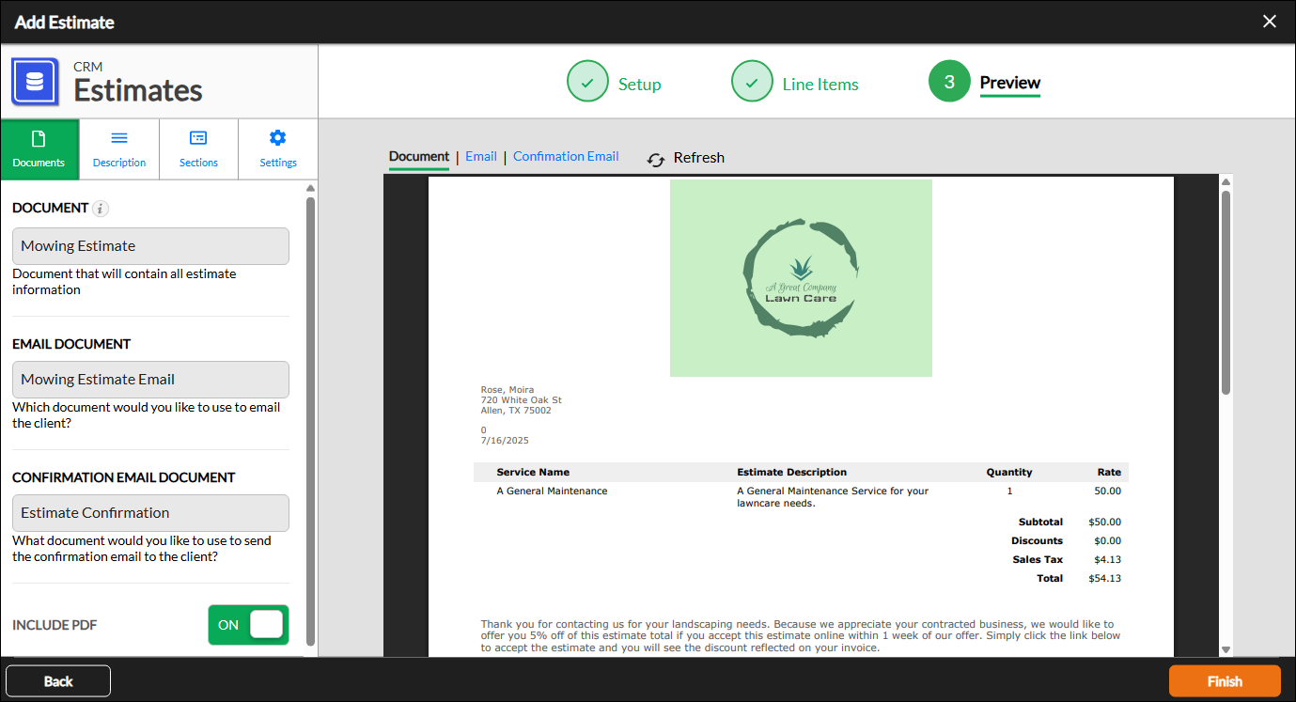The image size is (1296, 702).
Task: Click the preview scrollbar down arrow
Action: (x=1226, y=649)
